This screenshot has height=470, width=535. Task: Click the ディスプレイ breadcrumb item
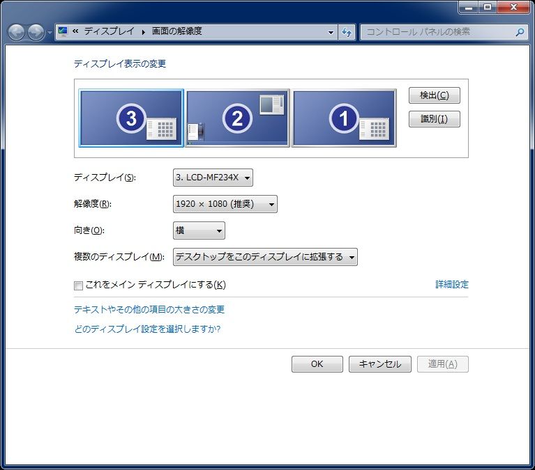[x=110, y=31]
